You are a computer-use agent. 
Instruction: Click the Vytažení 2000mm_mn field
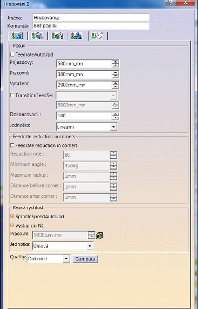pos(84,85)
